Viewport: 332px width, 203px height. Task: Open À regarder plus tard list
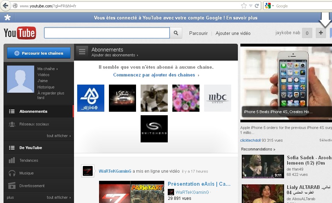(51, 95)
